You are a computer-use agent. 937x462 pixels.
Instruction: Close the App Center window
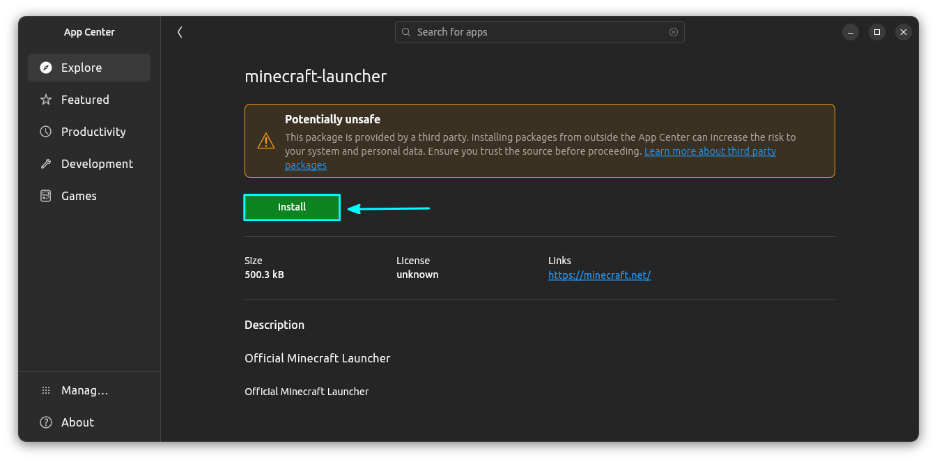click(x=904, y=32)
